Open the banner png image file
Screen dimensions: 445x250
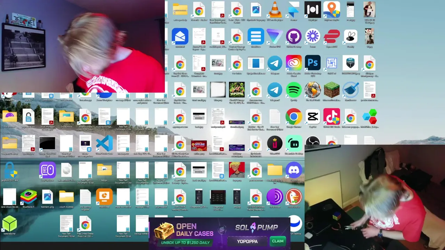pos(47,197)
